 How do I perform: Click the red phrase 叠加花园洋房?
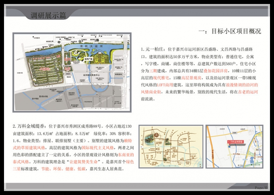click(x=216, y=71)
